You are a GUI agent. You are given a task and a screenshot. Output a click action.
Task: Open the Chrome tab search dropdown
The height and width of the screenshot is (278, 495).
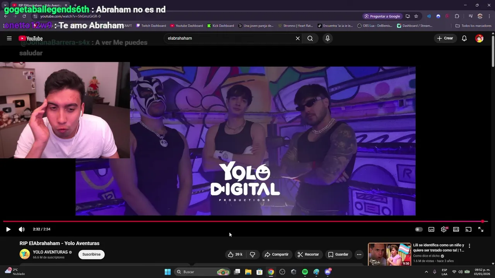pyautogui.click(x=5, y=5)
